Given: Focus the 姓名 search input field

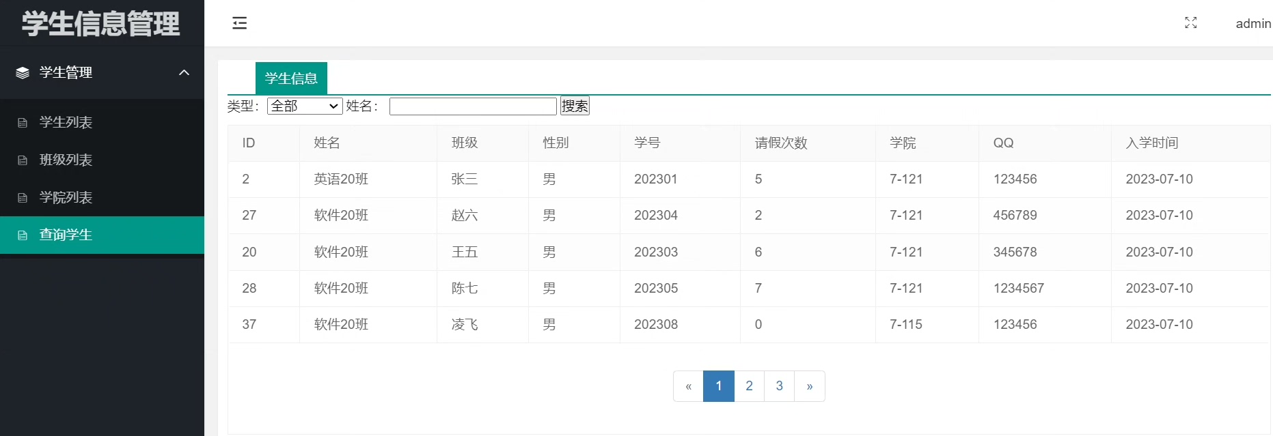Looking at the screenshot, I should pos(473,106).
